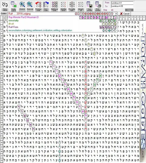Click the Show nikud label button
146x163 pixels.
pyautogui.click(x=5, y=10)
